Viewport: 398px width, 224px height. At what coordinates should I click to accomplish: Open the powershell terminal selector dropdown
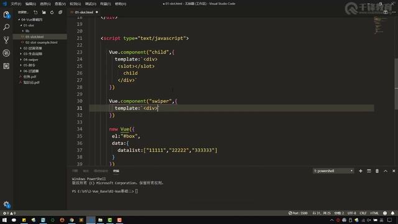click(333, 171)
